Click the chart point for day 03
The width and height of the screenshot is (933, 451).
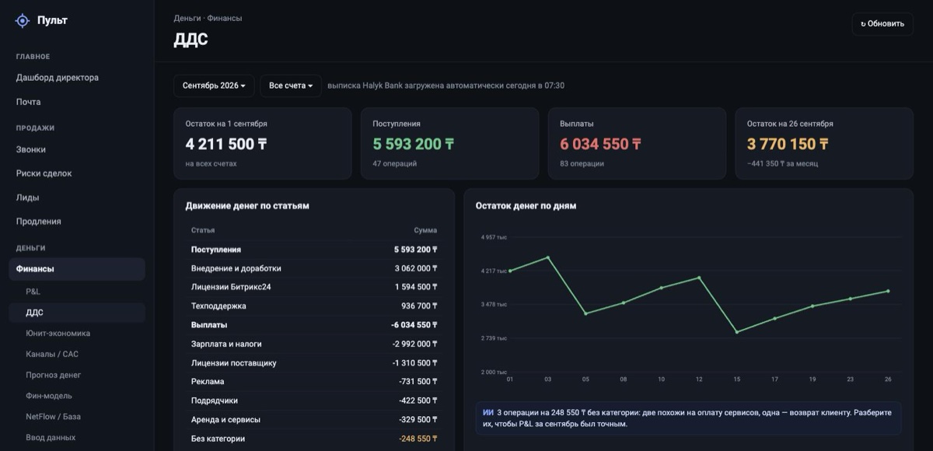pos(548,257)
